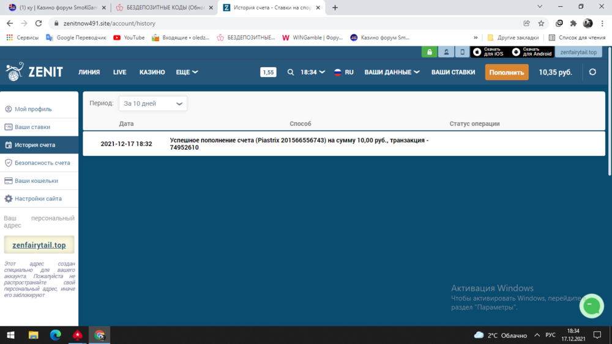The height and width of the screenshot is (344, 612).
Task: Go to Мой профиль in sidebar
Action: [x=39, y=109]
